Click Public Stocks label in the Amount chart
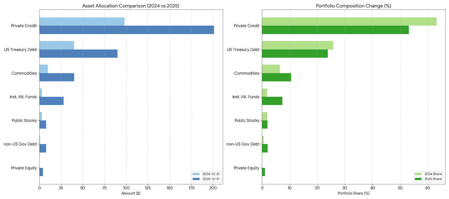Image resolution: width=449 pixels, height=199 pixels. (x=24, y=121)
